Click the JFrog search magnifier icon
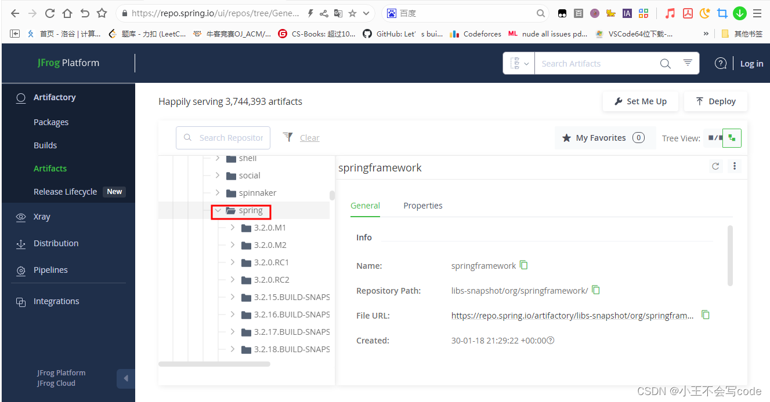Image resolution: width=770 pixels, height=402 pixels. tap(665, 64)
